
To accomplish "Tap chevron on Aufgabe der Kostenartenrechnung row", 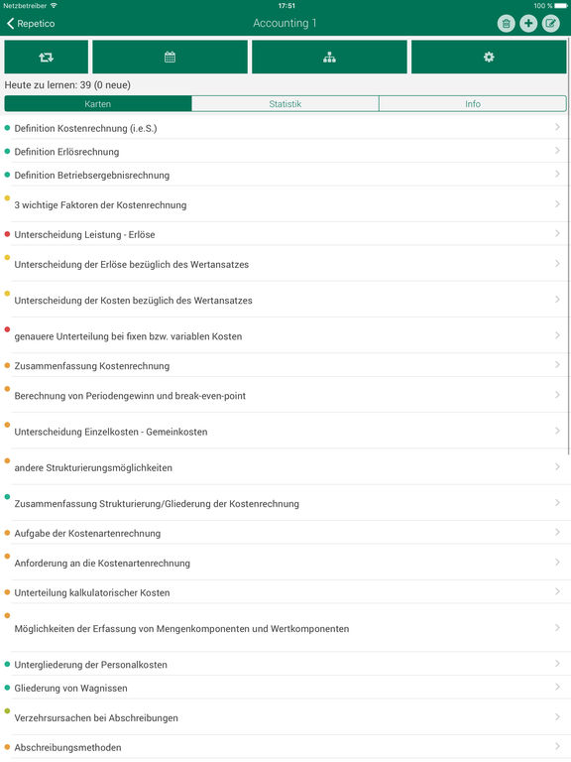I will point(557,532).
